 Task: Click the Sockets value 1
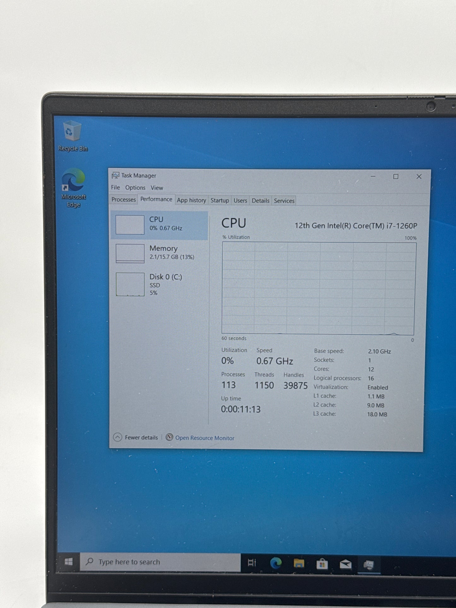(x=370, y=360)
